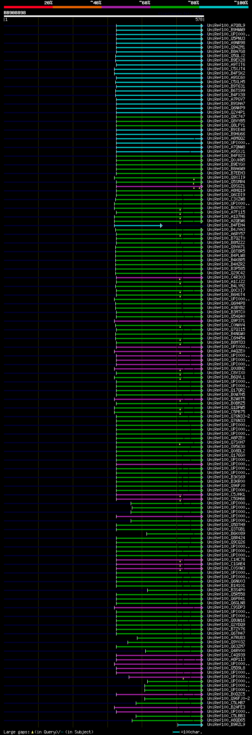Select label UniRef100_Q7S0H7
The image size is (252, 735).
pyautogui.click(x=226, y=442)
